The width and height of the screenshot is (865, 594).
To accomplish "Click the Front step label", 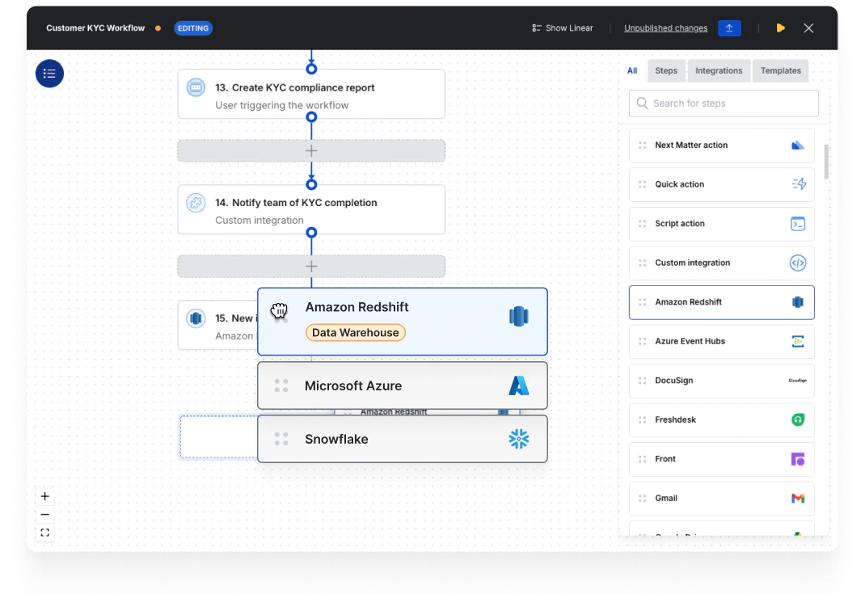I will [665, 459].
